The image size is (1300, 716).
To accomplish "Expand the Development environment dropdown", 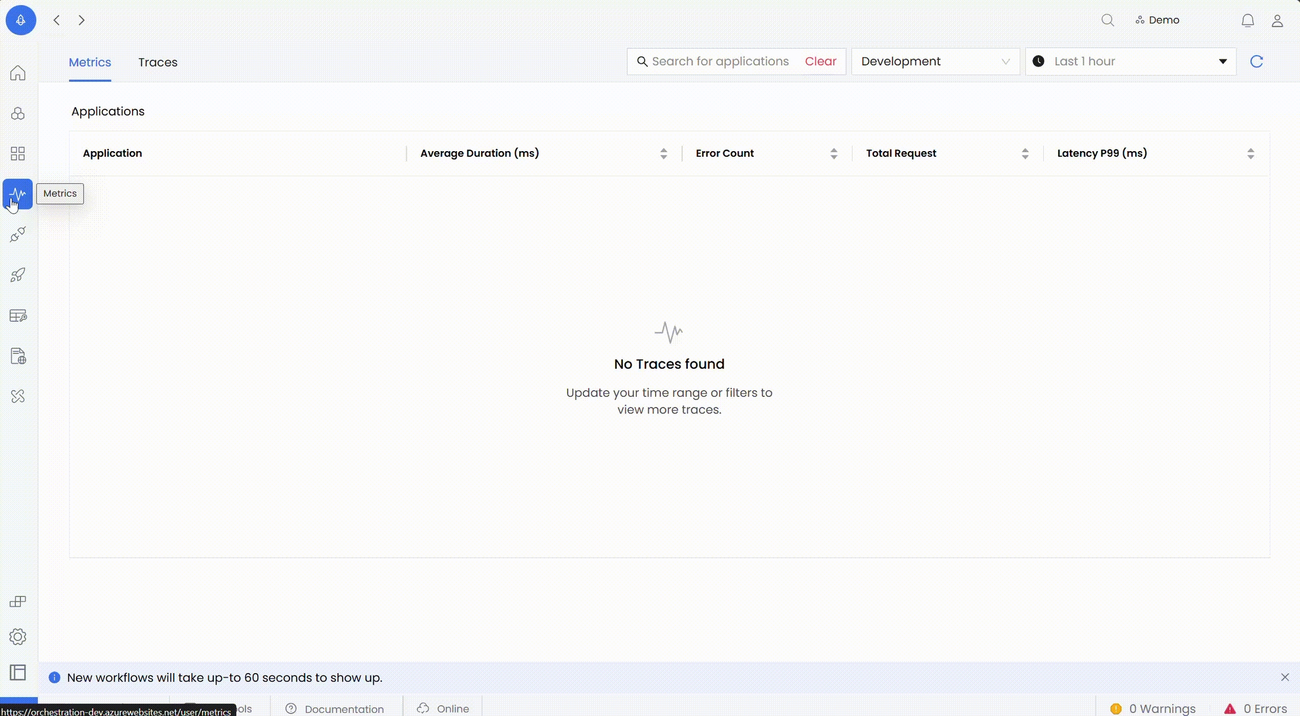I will (x=935, y=61).
